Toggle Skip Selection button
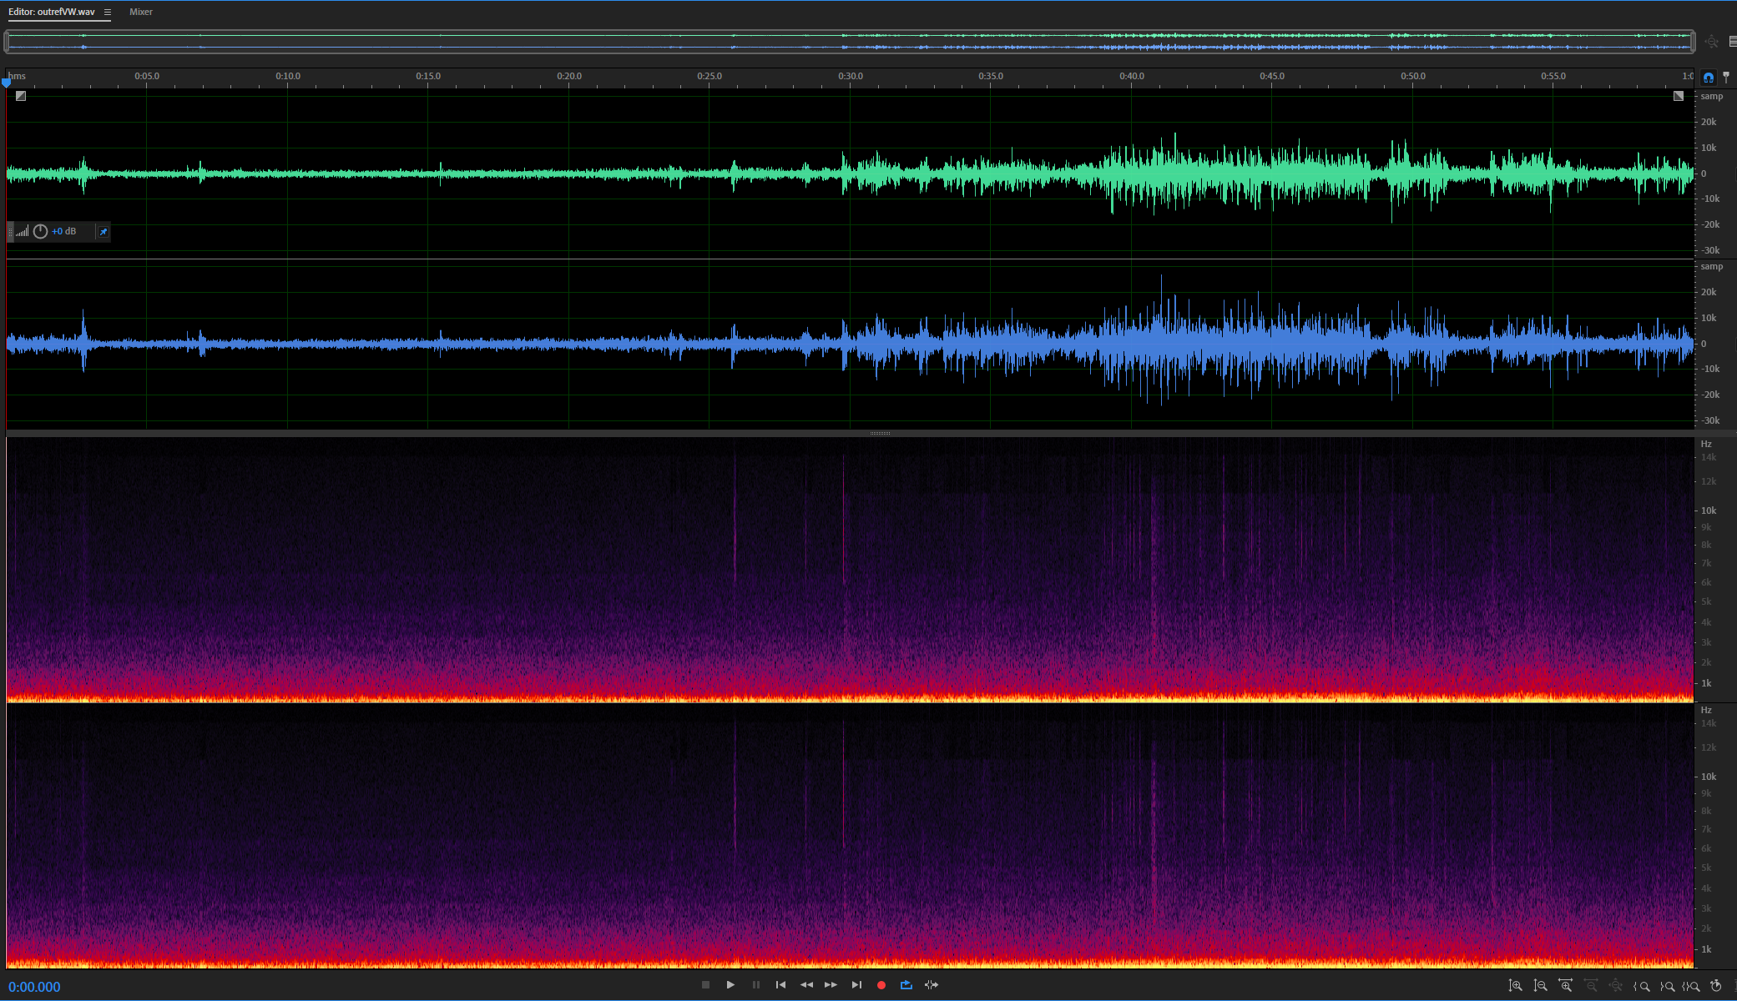Image resolution: width=1737 pixels, height=1001 pixels. point(932,985)
